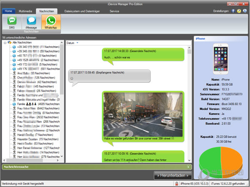This screenshot has width=250, height=187.
Task: Click contact list horizontal scroll left arrow
Action: (4, 160)
